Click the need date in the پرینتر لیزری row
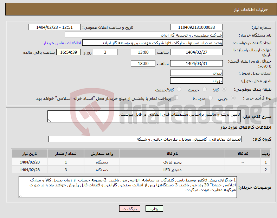Image resolution: width=277 pixels, height=218 pixels. click(x=30, y=162)
